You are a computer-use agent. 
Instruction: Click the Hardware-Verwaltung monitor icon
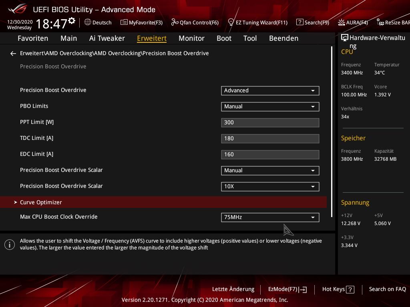pyautogui.click(x=345, y=38)
